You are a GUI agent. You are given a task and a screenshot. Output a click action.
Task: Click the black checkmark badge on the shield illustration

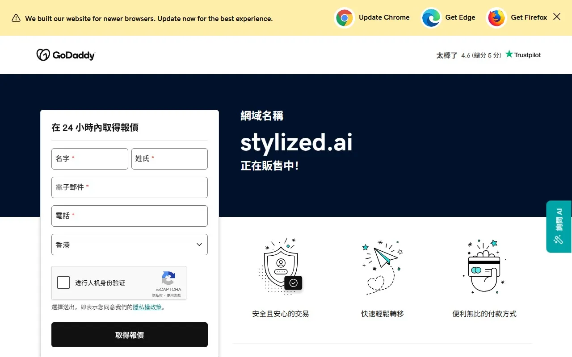[x=294, y=283]
